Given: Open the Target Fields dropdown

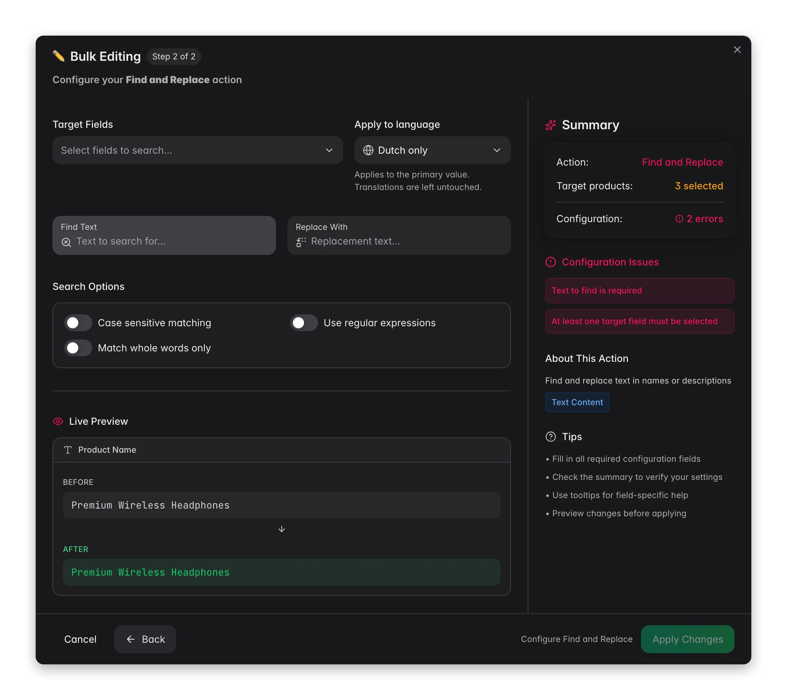Looking at the screenshot, I should [x=197, y=151].
